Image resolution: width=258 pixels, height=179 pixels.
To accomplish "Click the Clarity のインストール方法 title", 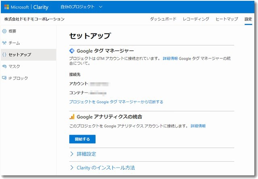I will click(x=106, y=168).
